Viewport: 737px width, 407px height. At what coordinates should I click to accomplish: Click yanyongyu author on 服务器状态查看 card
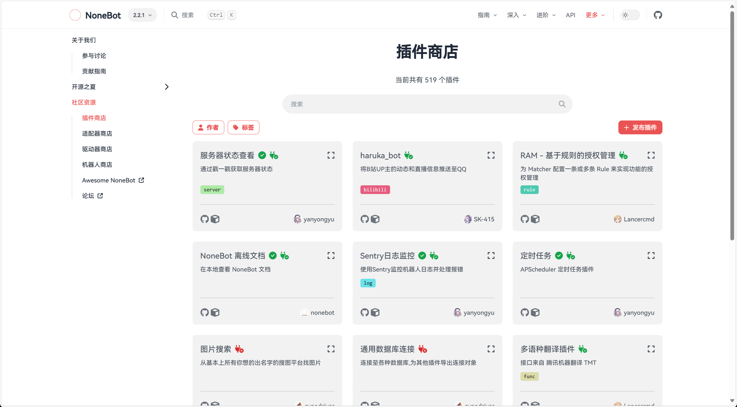(x=314, y=219)
